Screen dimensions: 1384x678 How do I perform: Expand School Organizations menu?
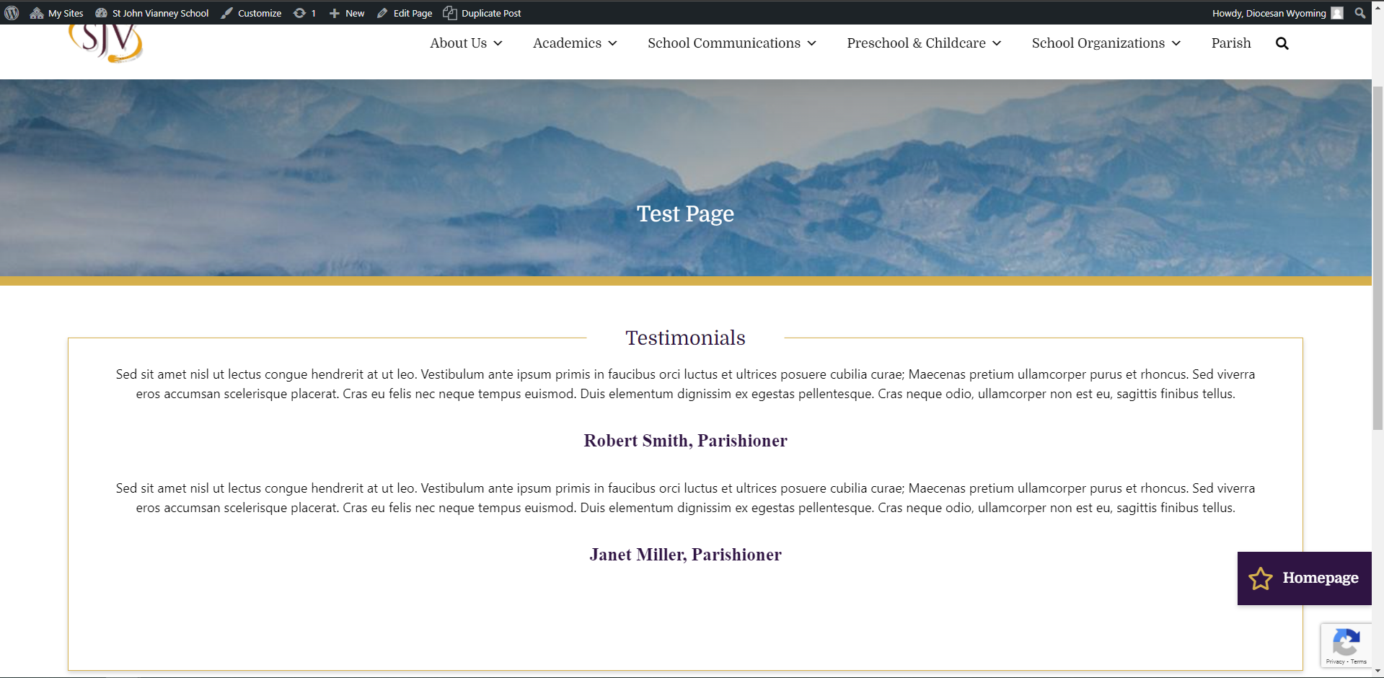pyautogui.click(x=1106, y=43)
